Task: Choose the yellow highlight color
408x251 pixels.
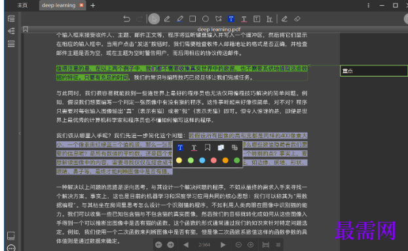Action: 179,160
